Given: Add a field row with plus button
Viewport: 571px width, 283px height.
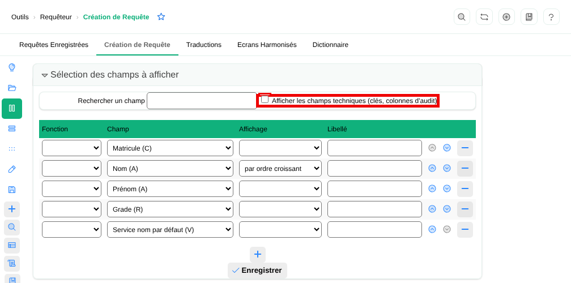Looking at the screenshot, I should tap(257, 254).
